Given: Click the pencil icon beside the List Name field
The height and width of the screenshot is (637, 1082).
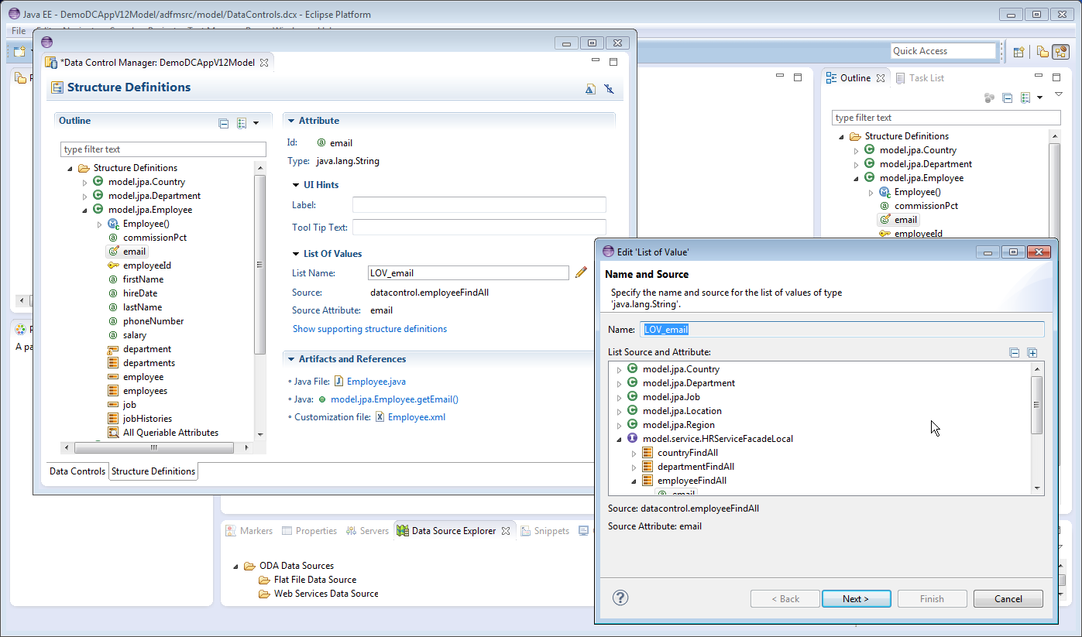Looking at the screenshot, I should point(581,272).
